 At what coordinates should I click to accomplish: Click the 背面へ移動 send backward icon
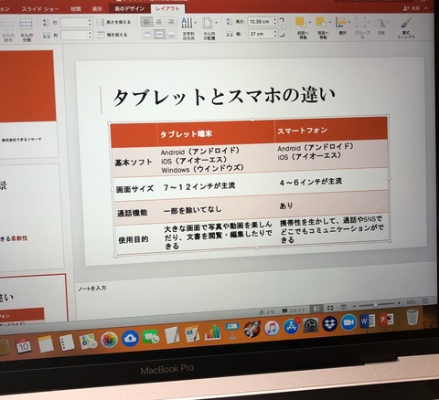tap(321, 23)
